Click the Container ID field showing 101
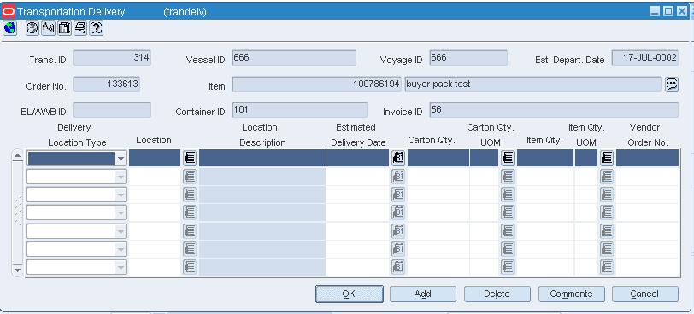Screen dimensions: 694x314 (x=300, y=110)
